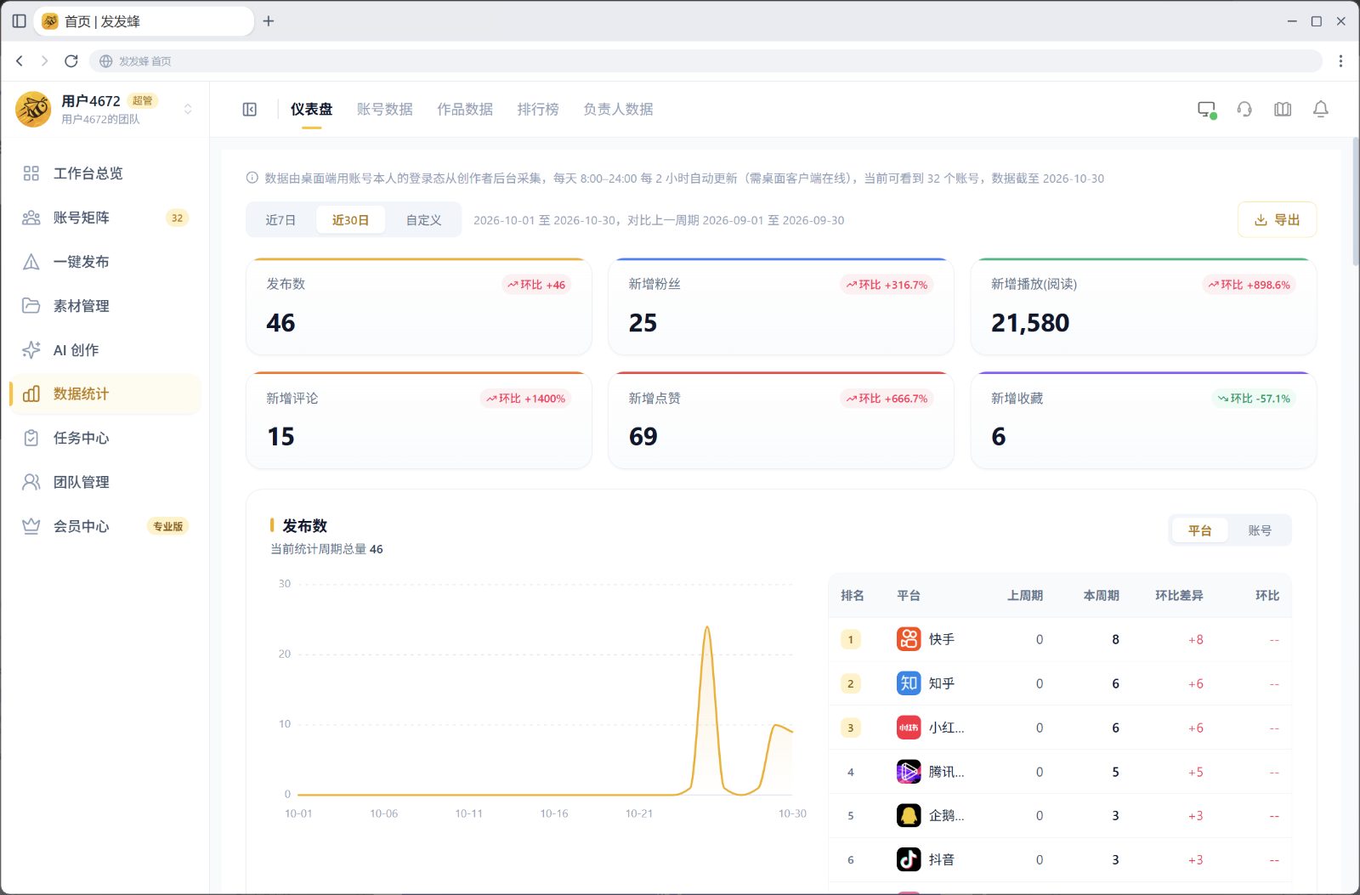The image size is (1360, 895).
Task: Click the desktop client status icon
Action: (1206, 110)
